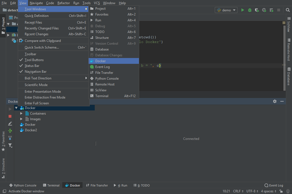Open Event Log from the status bar
Viewport: 292px width, 194px height.
[x=274, y=185]
